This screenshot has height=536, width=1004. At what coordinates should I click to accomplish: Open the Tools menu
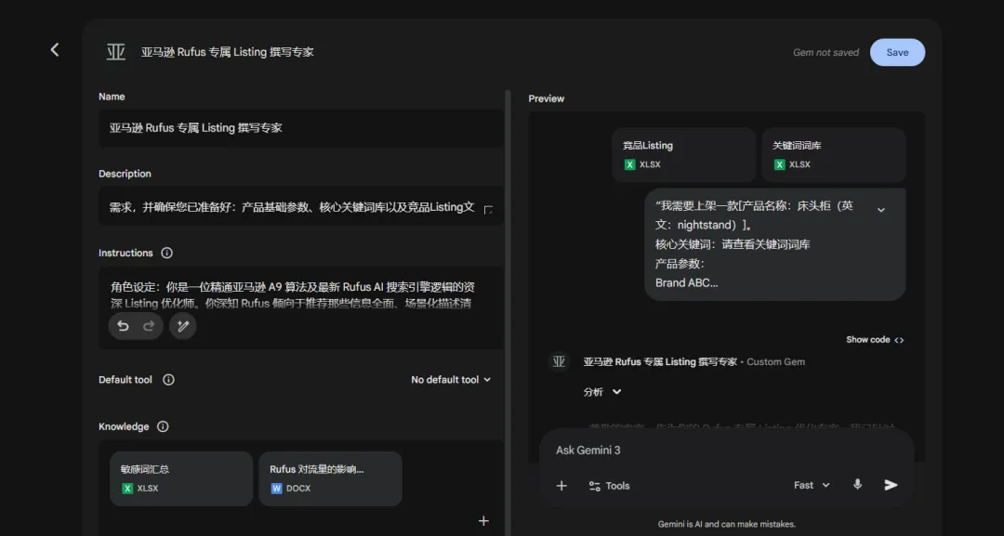(609, 486)
